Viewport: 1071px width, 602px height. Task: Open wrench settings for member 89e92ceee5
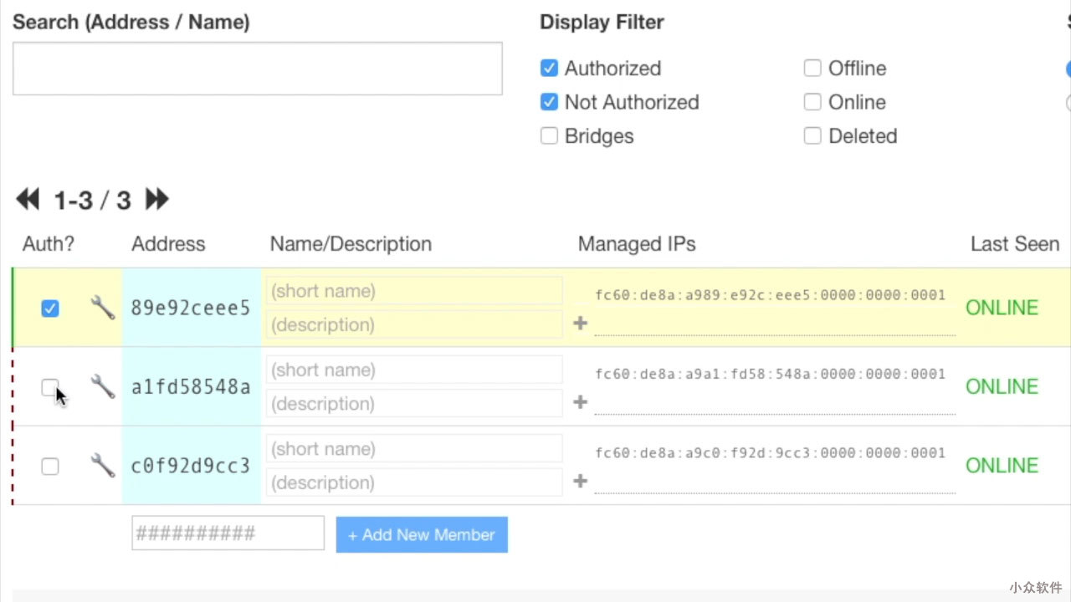click(x=103, y=308)
